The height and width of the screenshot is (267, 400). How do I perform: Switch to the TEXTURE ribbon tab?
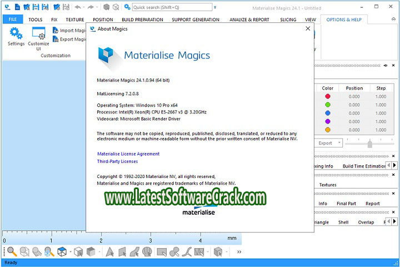[75, 19]
